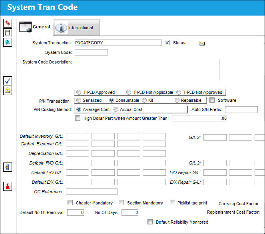Click the No Of Days field
Screen dimensions: 265x234
(x=130, y=212)
